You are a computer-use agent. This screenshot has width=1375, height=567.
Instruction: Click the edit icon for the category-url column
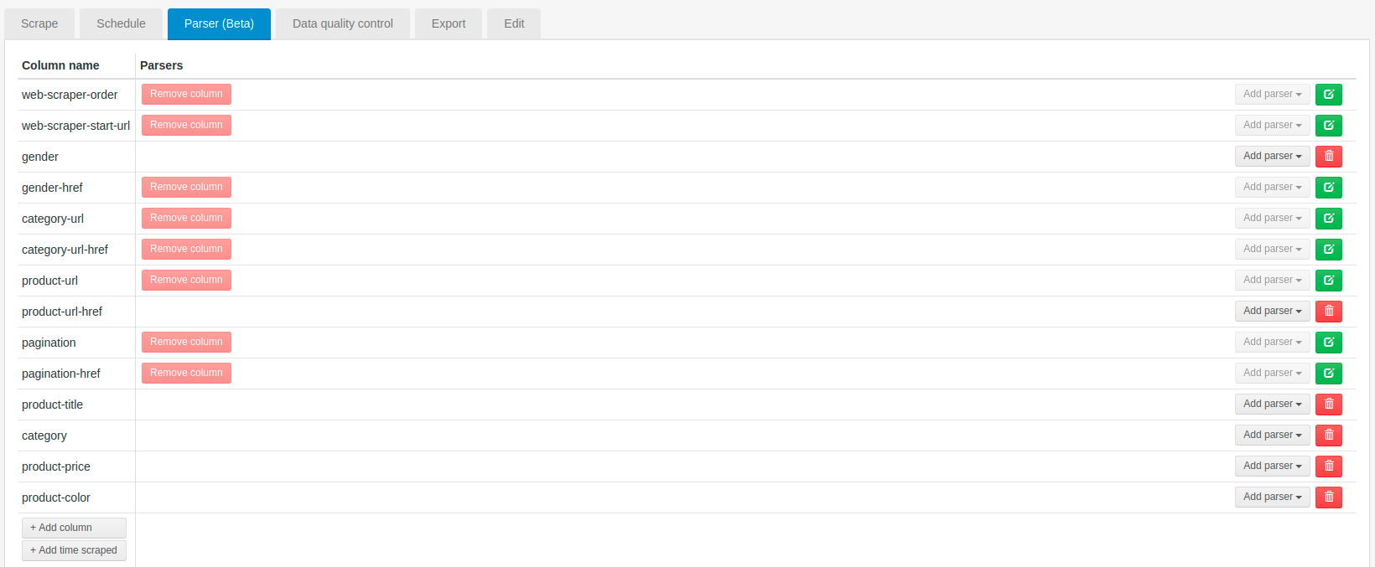pos(1328,218)
